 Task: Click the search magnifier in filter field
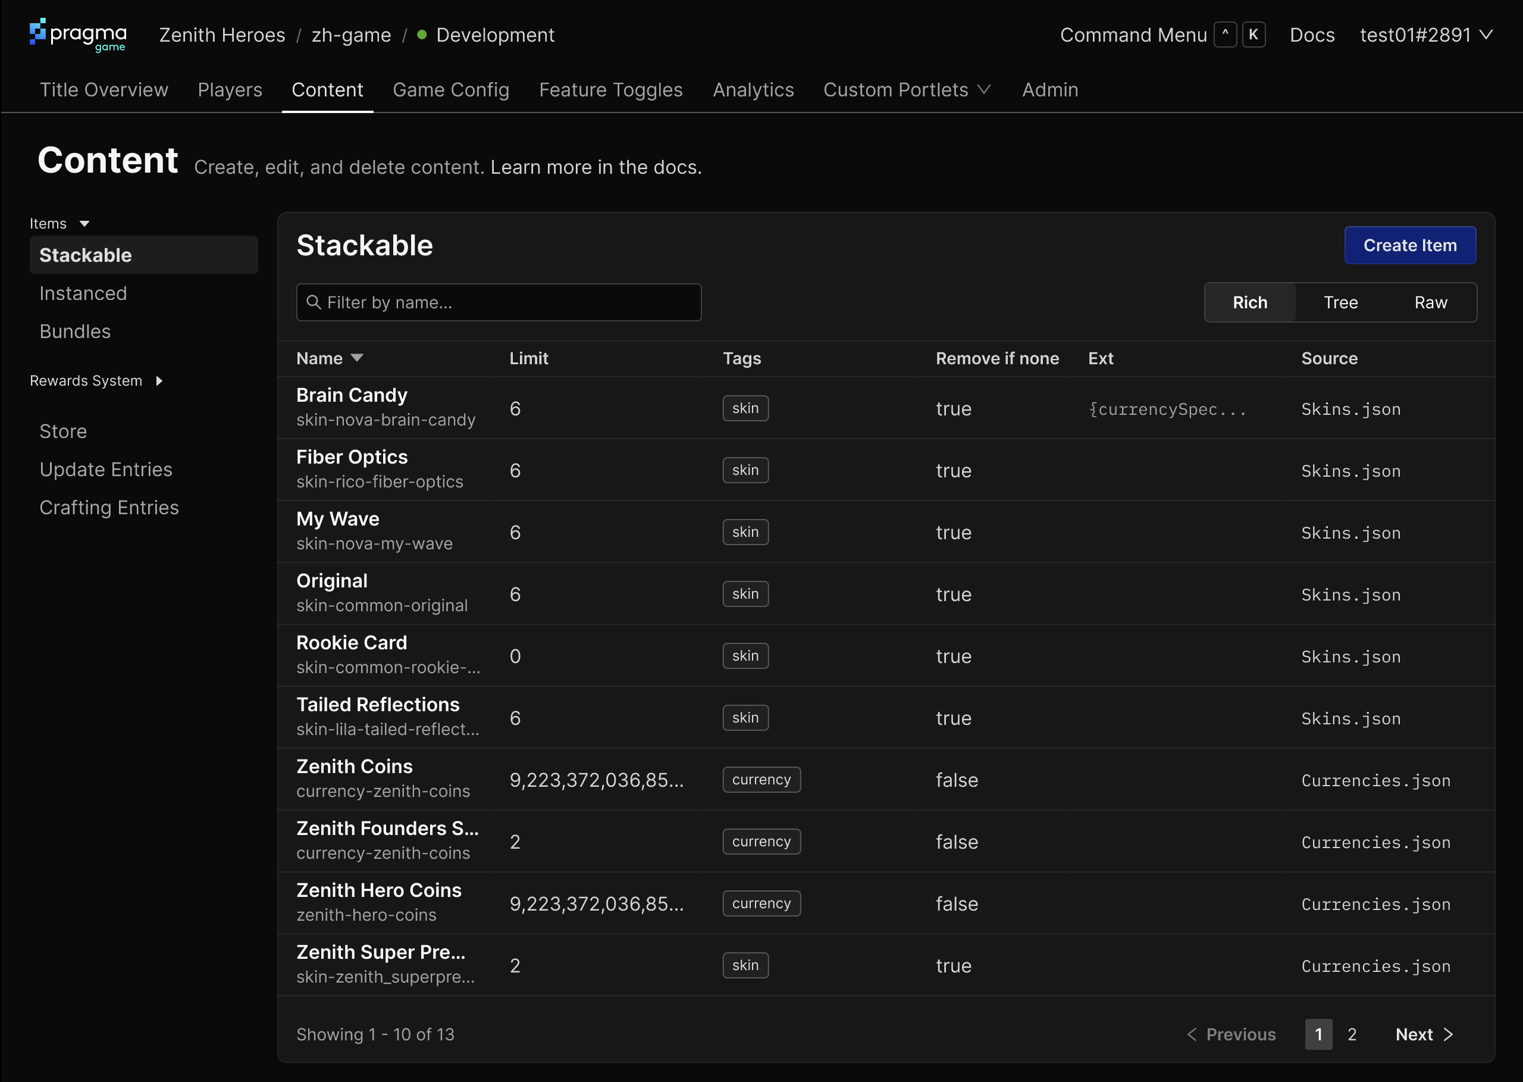(x=313, y=302)
